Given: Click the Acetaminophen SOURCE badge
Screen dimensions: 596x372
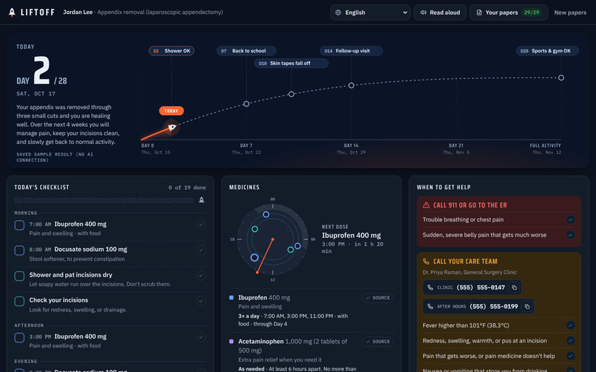Looking at the screenshot, I should [x=377, y=342].
